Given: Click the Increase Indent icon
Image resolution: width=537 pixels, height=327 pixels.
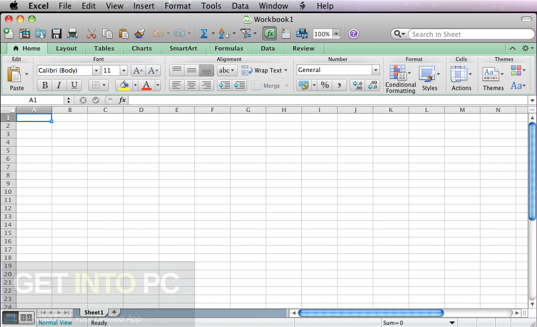Looking at the screenshot, I should point(239,85).
